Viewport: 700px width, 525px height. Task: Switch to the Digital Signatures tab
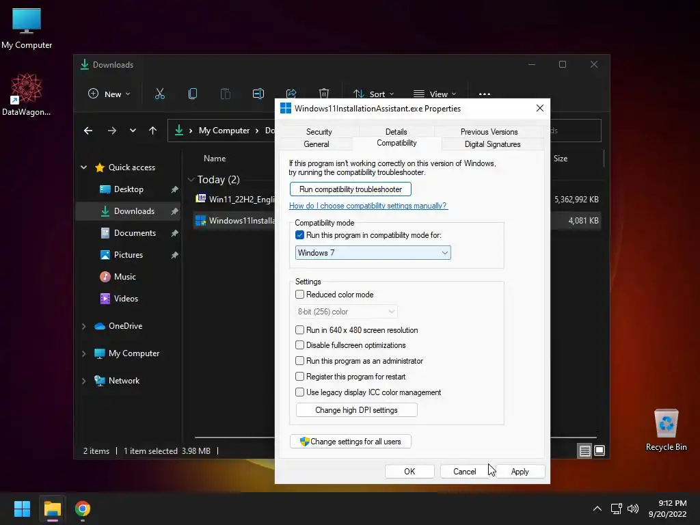(x=492, y=144)
